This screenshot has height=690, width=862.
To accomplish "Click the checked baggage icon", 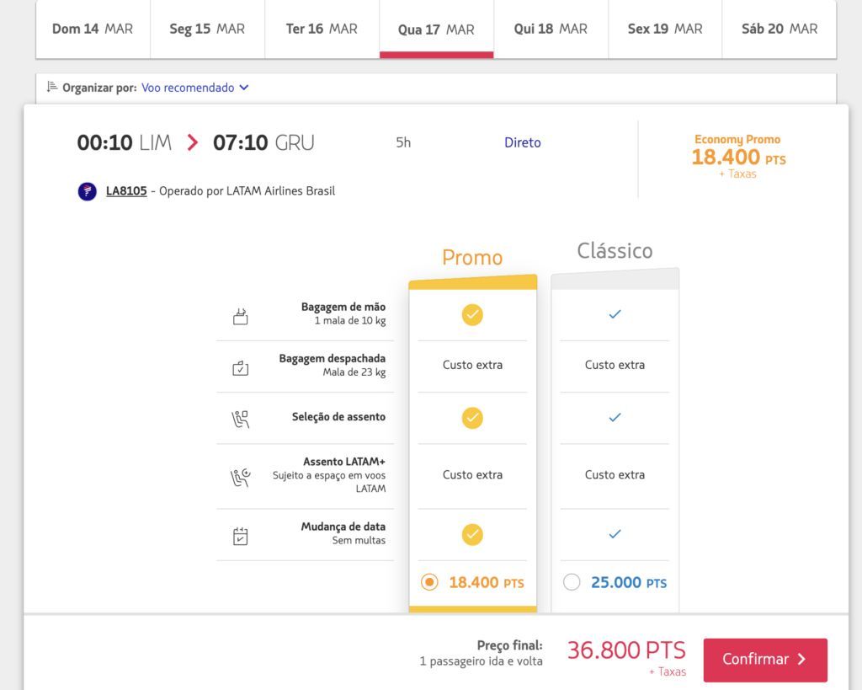I will [240, 367].
